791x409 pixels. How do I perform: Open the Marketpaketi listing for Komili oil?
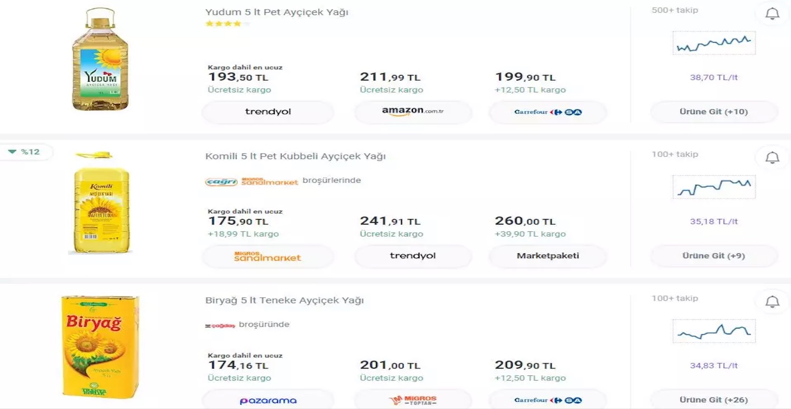[x=547, y=256]
